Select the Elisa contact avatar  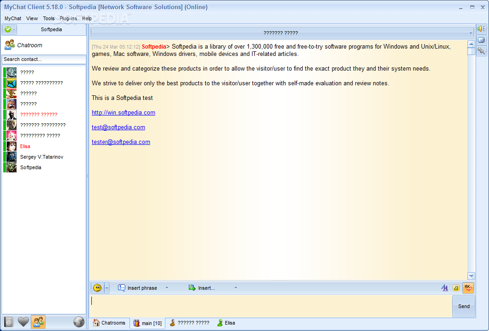point(11,146)
